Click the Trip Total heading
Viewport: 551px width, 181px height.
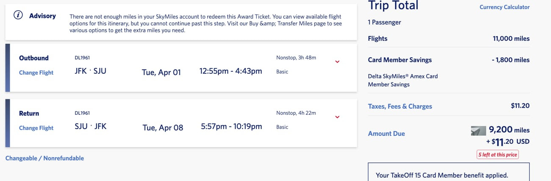coord(393,6)
